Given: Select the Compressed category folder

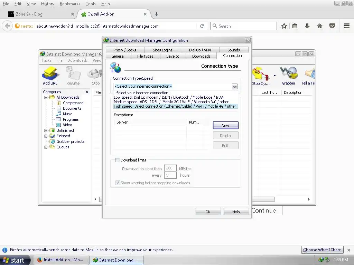Looking at the screenshot, I should click(x=73, y=103).
